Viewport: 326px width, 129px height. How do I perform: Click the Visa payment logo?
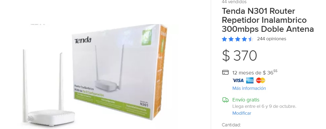click(238, 80)
